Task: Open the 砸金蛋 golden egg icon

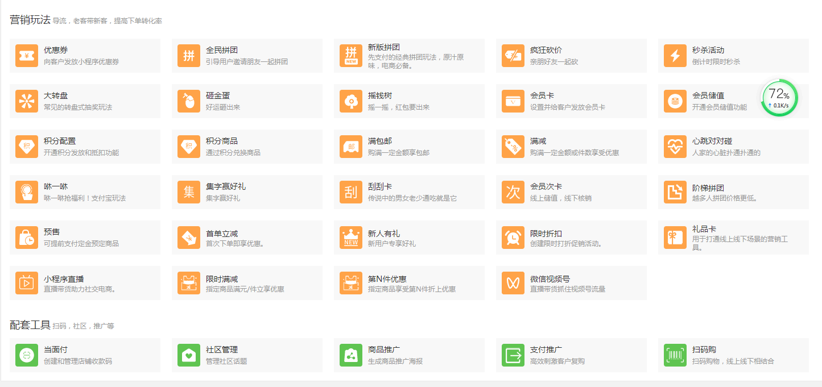Action: 189,101
